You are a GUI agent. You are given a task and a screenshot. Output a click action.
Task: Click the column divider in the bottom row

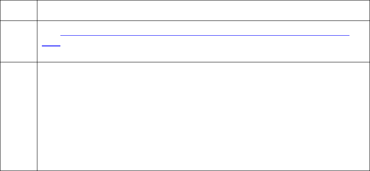coord(37,116)
